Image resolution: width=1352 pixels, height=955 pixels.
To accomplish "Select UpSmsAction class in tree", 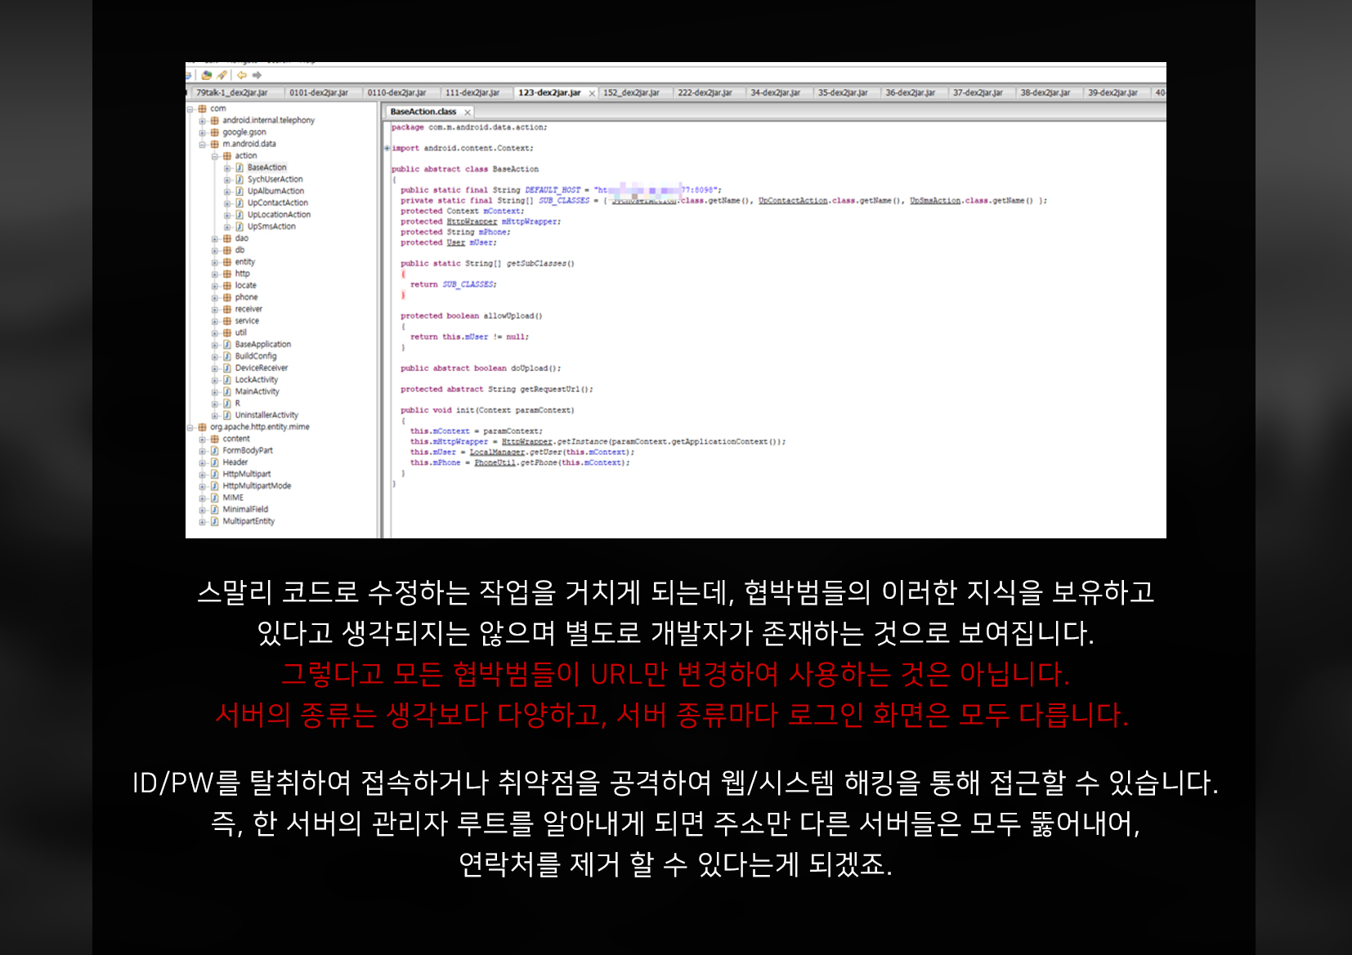I will (272, 227).
